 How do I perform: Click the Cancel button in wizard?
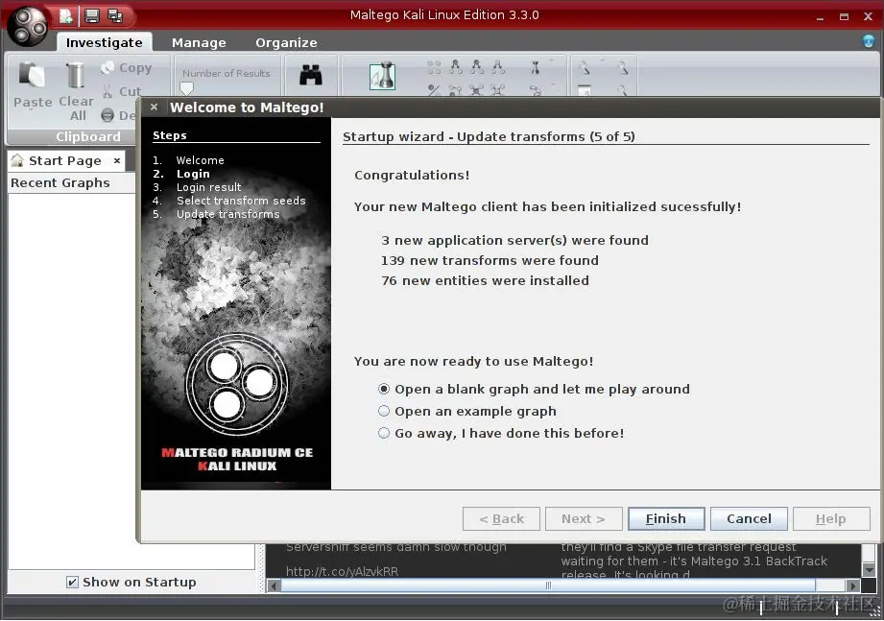pos(749,518)
